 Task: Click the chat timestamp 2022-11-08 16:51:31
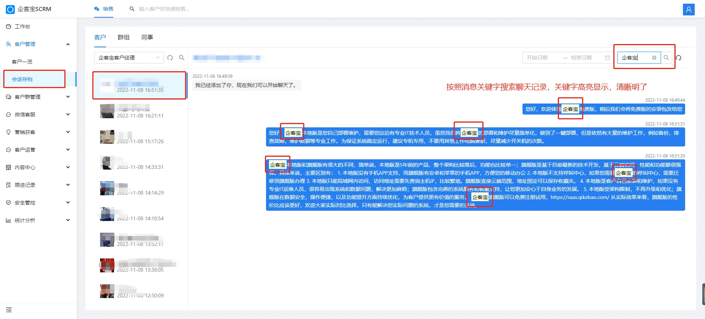point(665,124)
